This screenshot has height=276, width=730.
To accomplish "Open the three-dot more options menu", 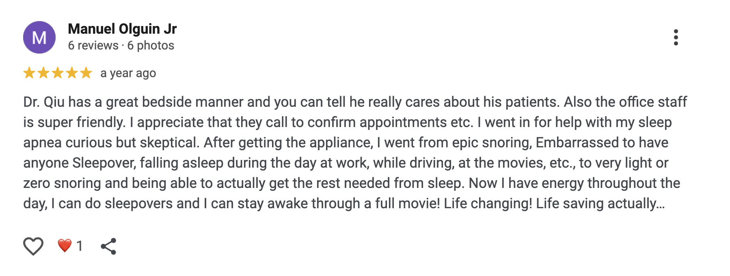I will (676, 37).
